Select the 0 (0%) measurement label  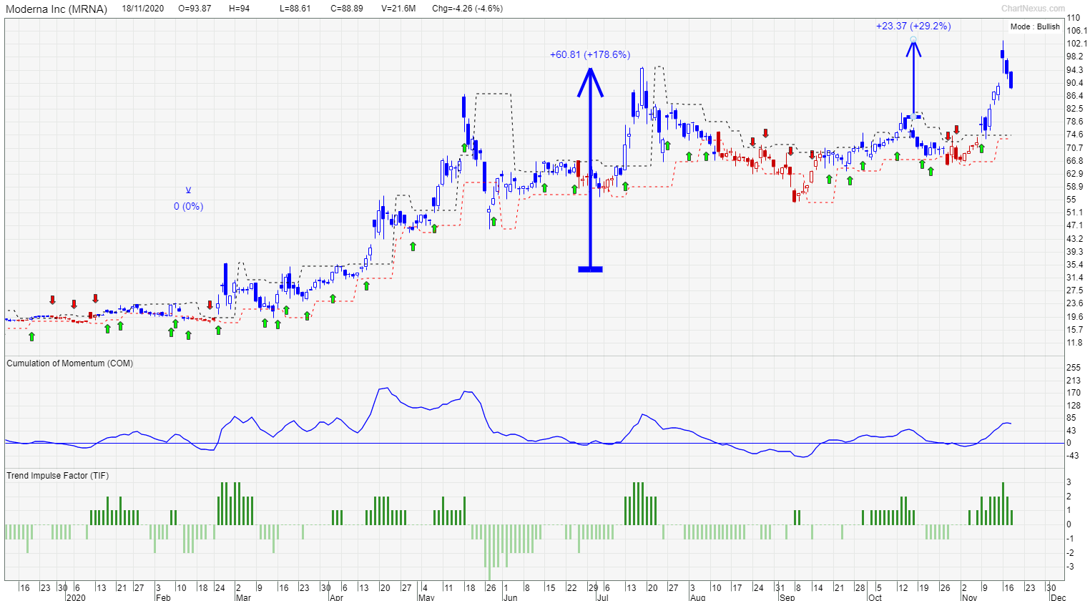(188, 206)
